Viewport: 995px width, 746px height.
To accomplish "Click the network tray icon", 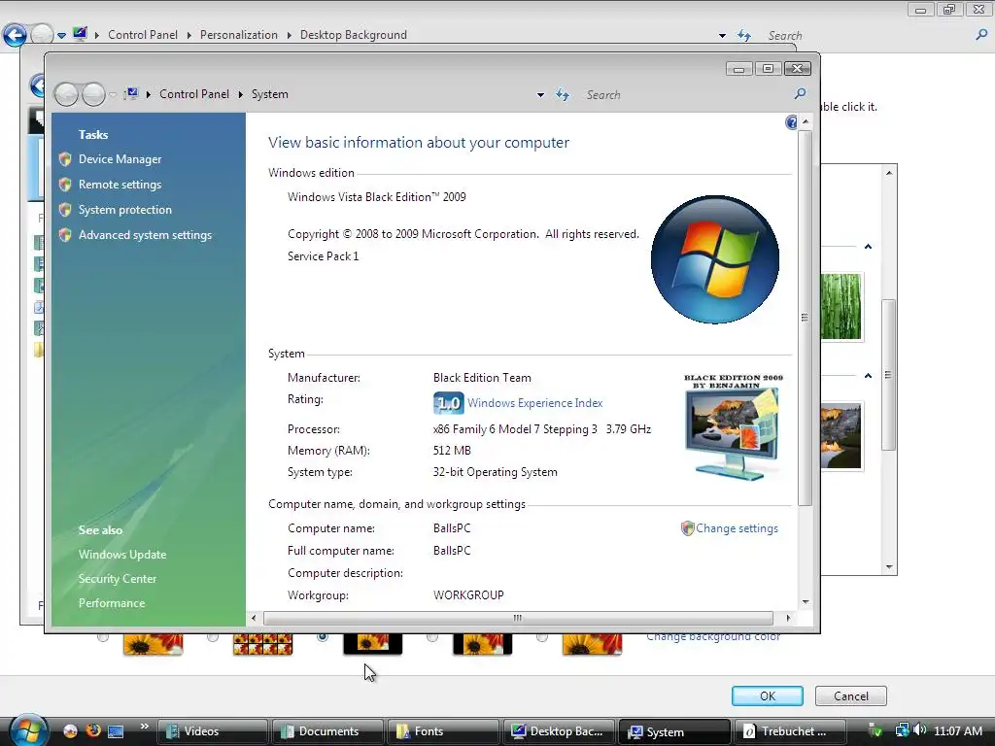I will pos(902,730).
